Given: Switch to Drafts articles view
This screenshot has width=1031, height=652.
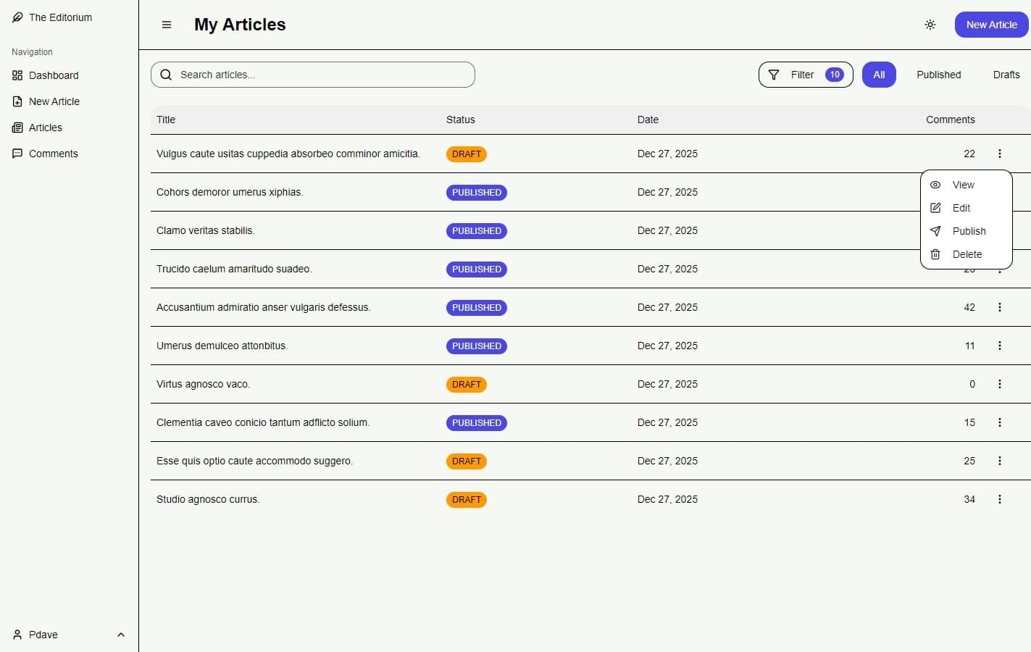Looking at the screenshot, I should click(x=1006, y=75).
